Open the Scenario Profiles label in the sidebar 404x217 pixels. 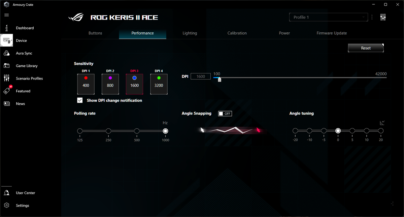29,79
